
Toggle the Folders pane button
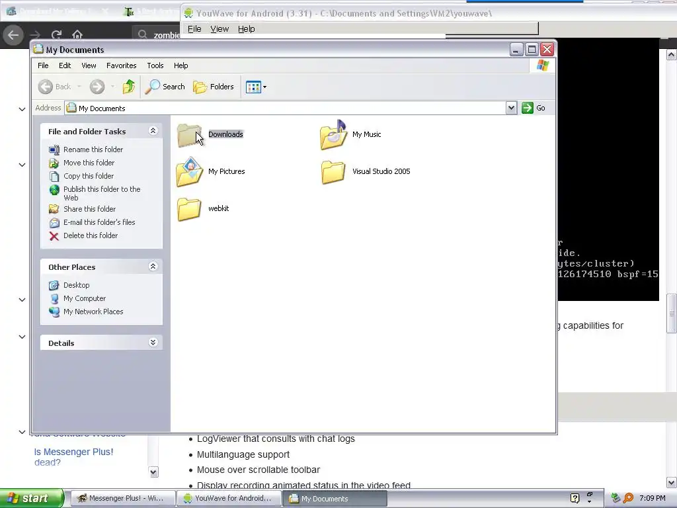(x=214, y=87)
